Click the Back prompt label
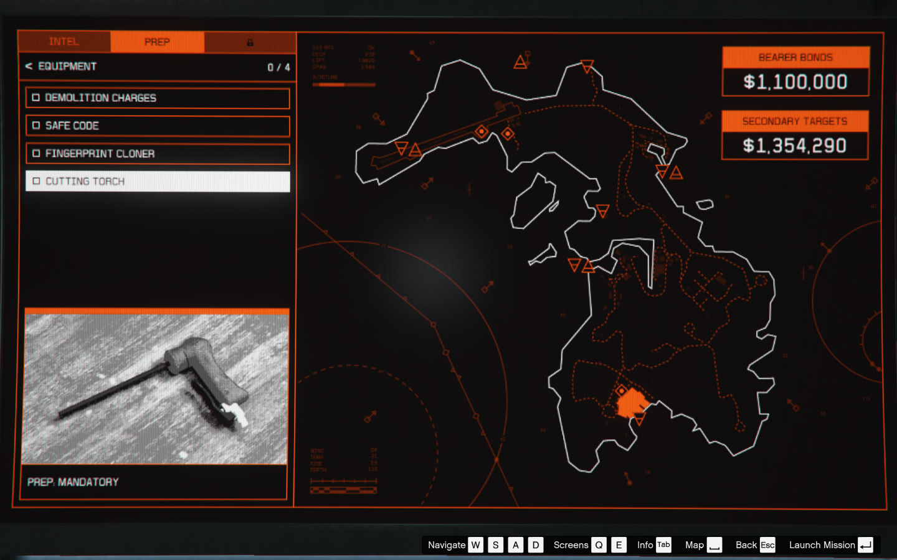Screen dimensions: 897x560 point(746,545)
